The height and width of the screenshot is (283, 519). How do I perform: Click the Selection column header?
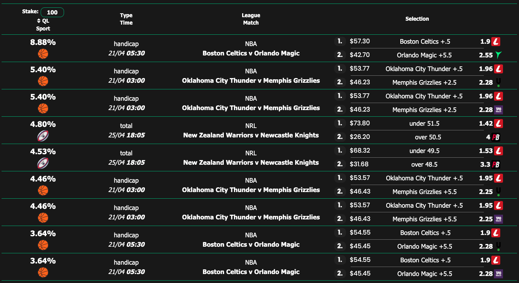417,18
